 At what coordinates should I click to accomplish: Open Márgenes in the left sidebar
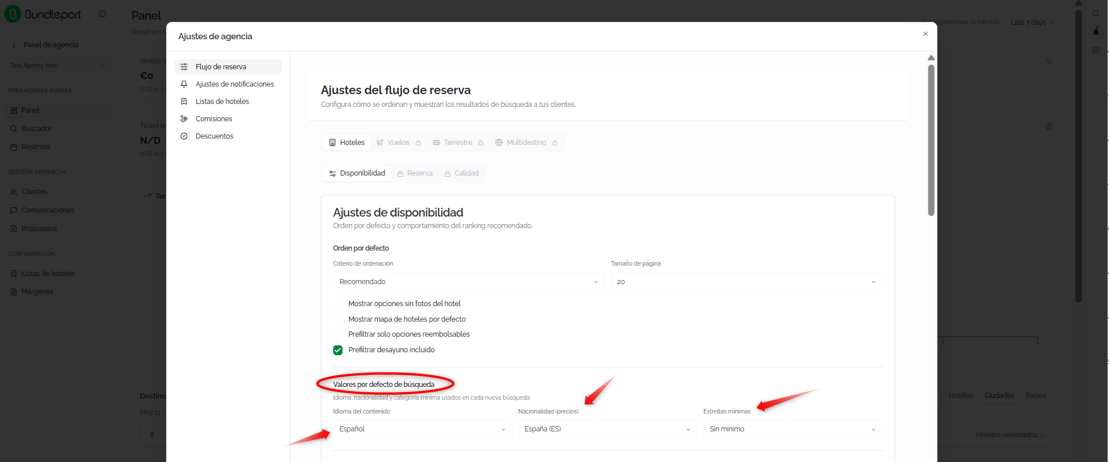pyautogui.click(x=57, y=292)
